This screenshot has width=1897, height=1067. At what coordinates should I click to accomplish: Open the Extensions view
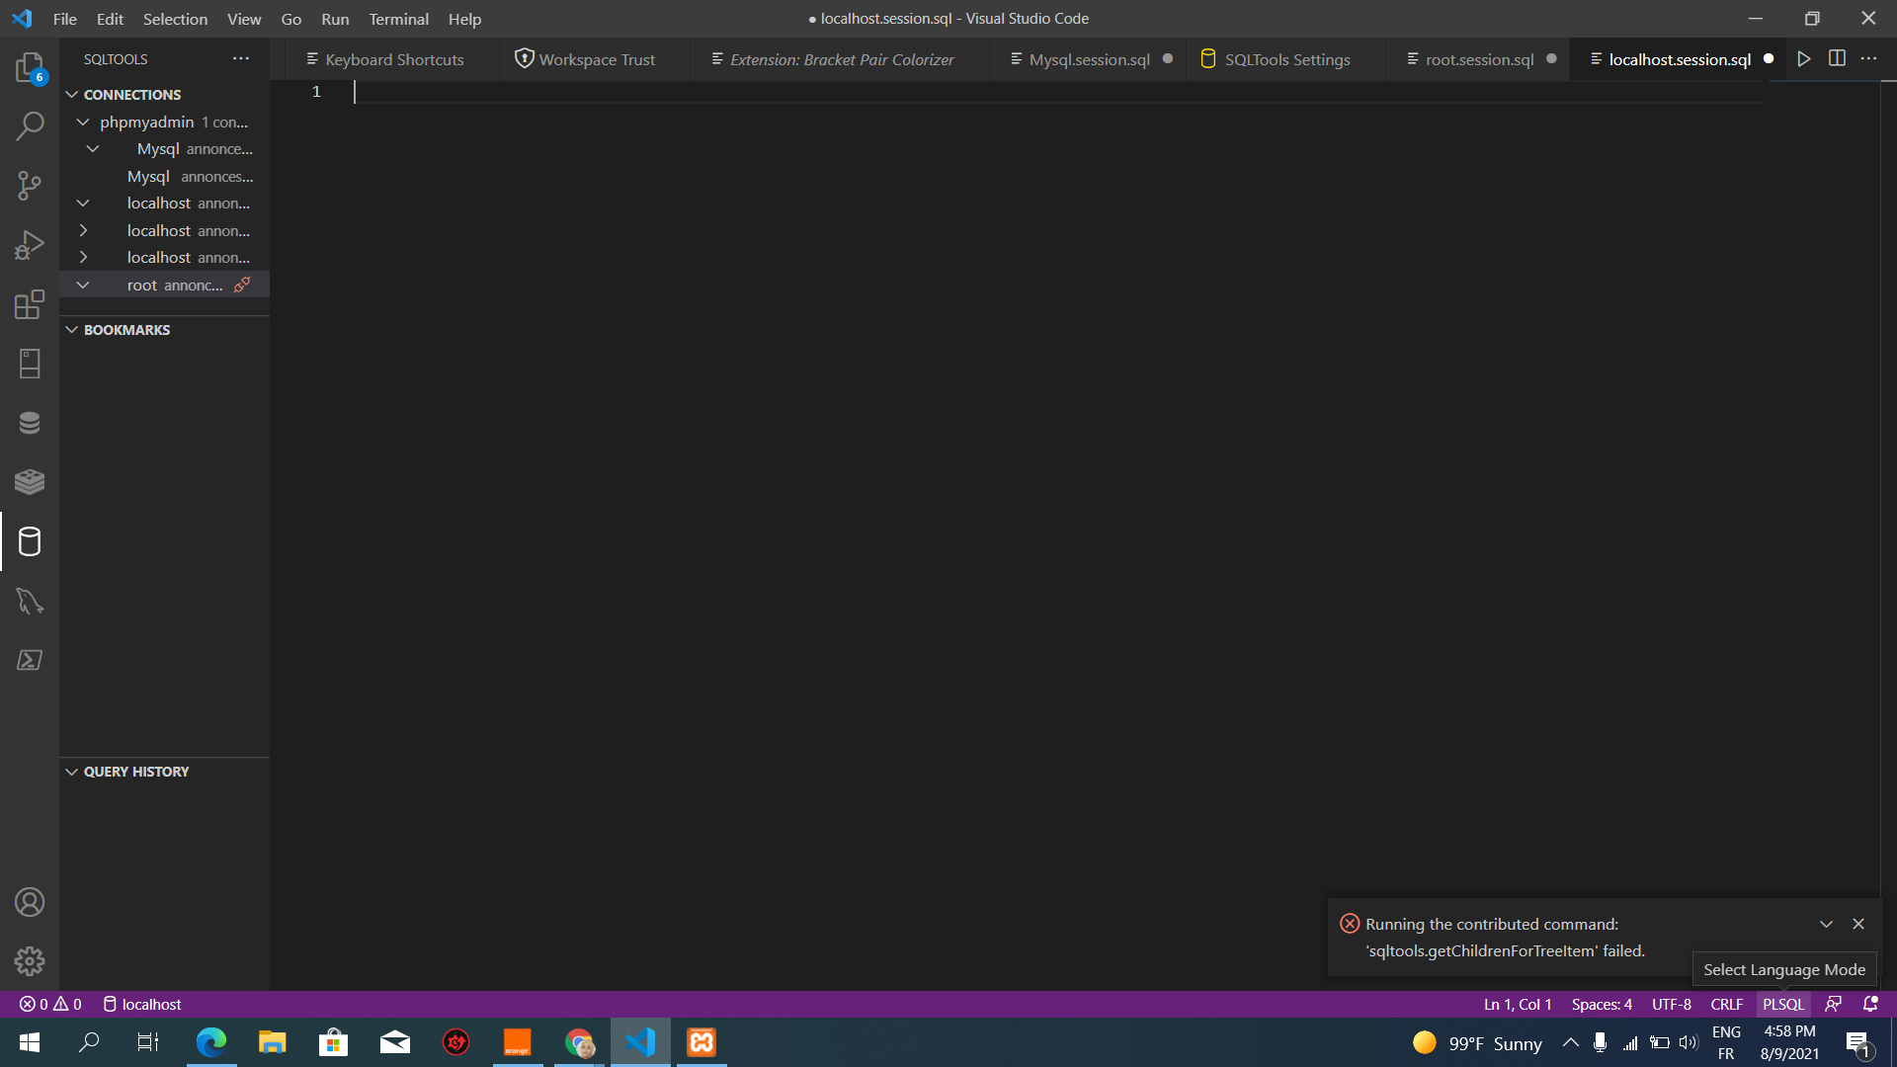pos(30,304)
